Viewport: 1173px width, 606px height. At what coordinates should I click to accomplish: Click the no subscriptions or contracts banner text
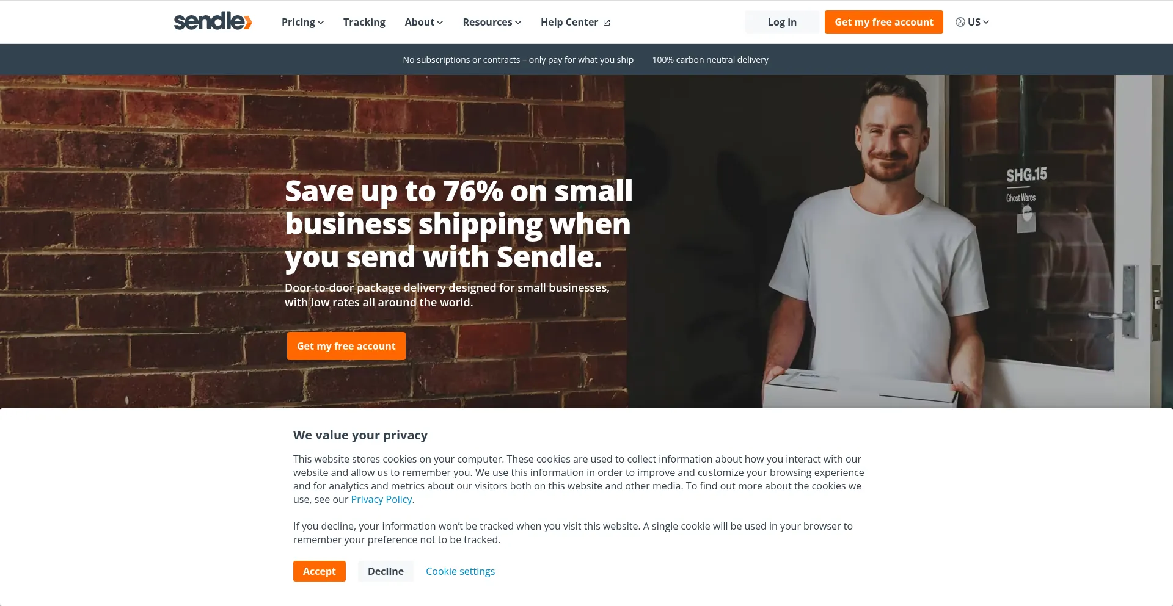pyautogui.click(x=518, y=60)
